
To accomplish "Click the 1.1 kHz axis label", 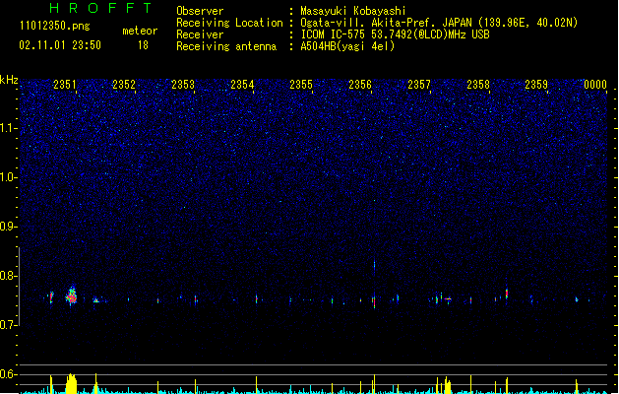I will click(x=9, y=128).
